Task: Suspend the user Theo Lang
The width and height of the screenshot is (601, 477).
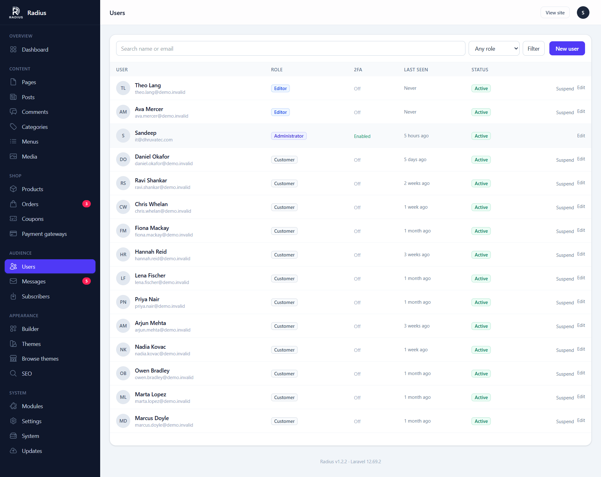Action: 565,89
